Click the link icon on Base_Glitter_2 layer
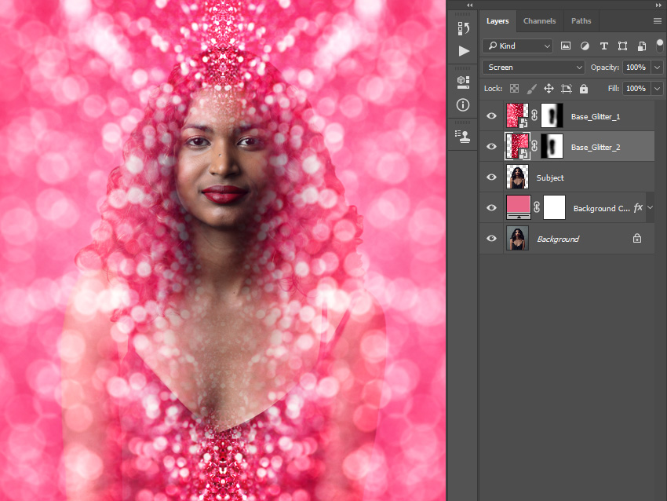 point(534,146)
